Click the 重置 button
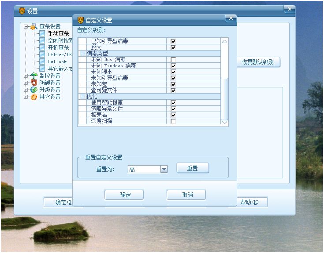The image size is (324, 253). pos(193,168)
